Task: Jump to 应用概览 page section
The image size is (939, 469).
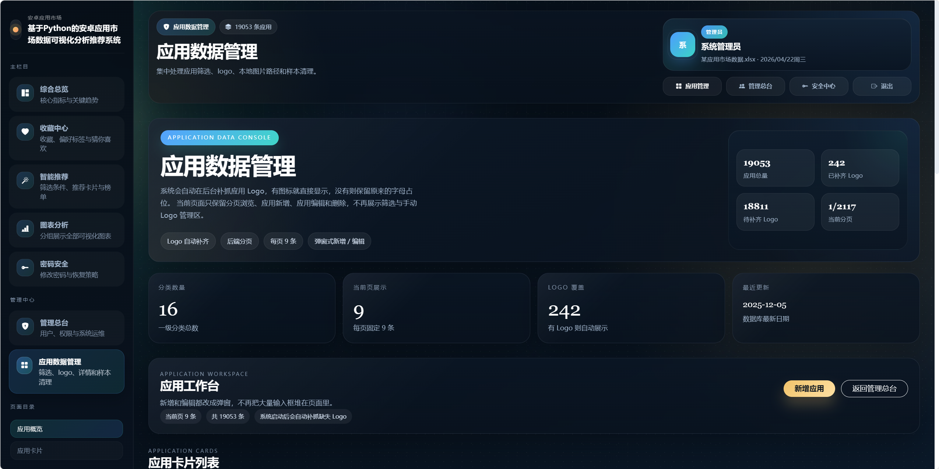Action: tap(66, 429)
